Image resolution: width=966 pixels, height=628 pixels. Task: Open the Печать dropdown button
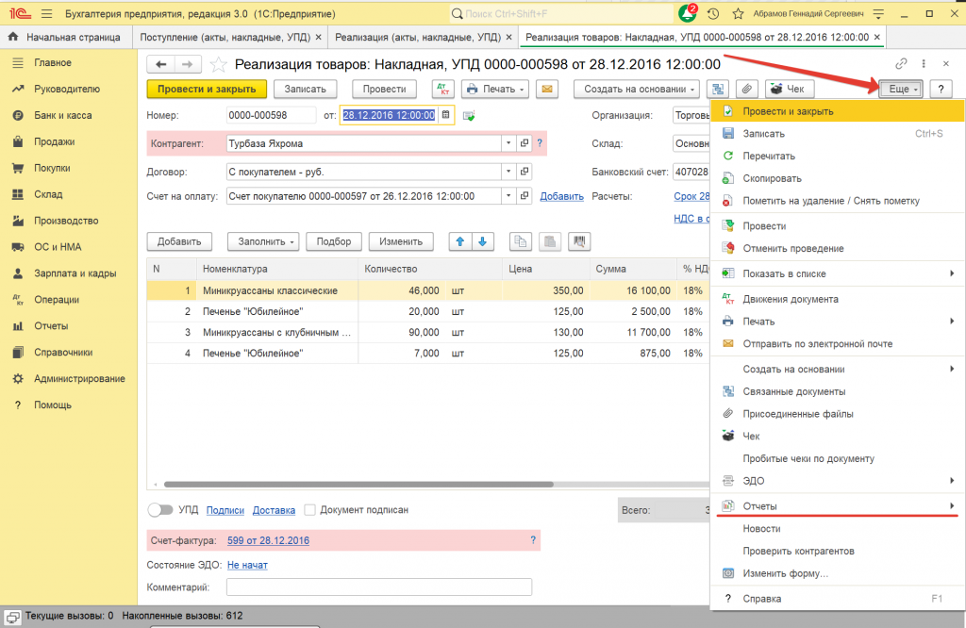pyautogui.click(x=495, y=90)
